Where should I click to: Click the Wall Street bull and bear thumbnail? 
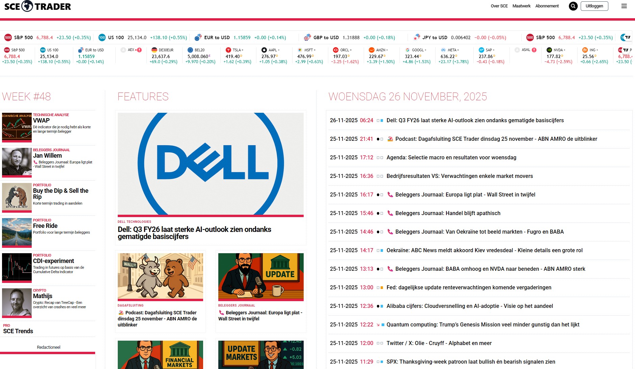pyautogui.click(x=160, y=276)
